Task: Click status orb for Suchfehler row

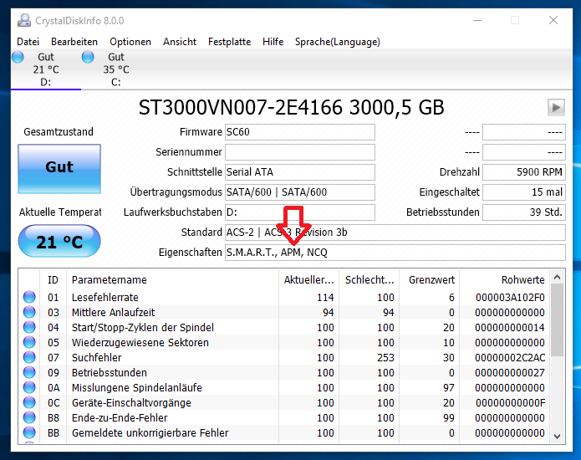Action: [x=29, y=357]
